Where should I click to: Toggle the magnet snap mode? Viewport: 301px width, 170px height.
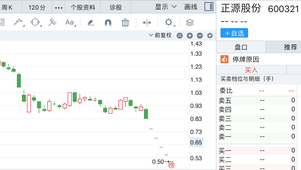tap(108, 23)
